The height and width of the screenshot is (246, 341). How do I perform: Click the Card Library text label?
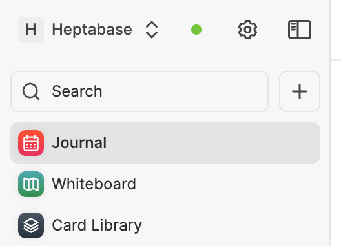click(x=97, y=225)
